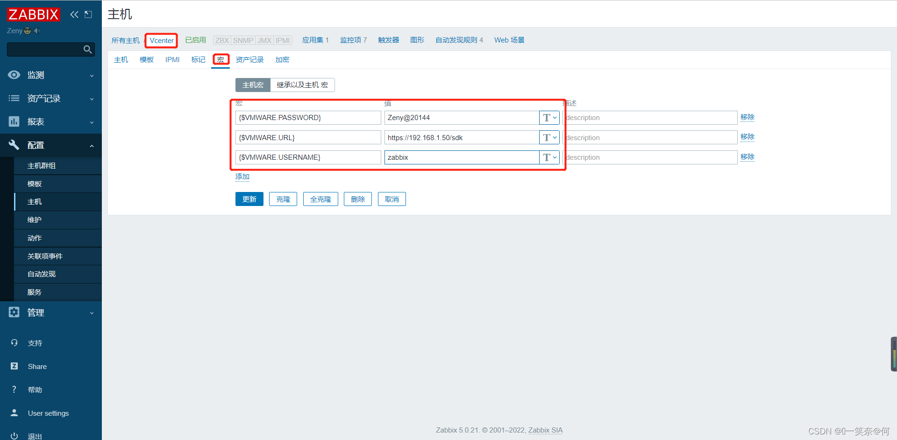Viewport: 897px width, 440px height.
Task: Open 监控项 7 link
Action: click(x=353, y=40)
